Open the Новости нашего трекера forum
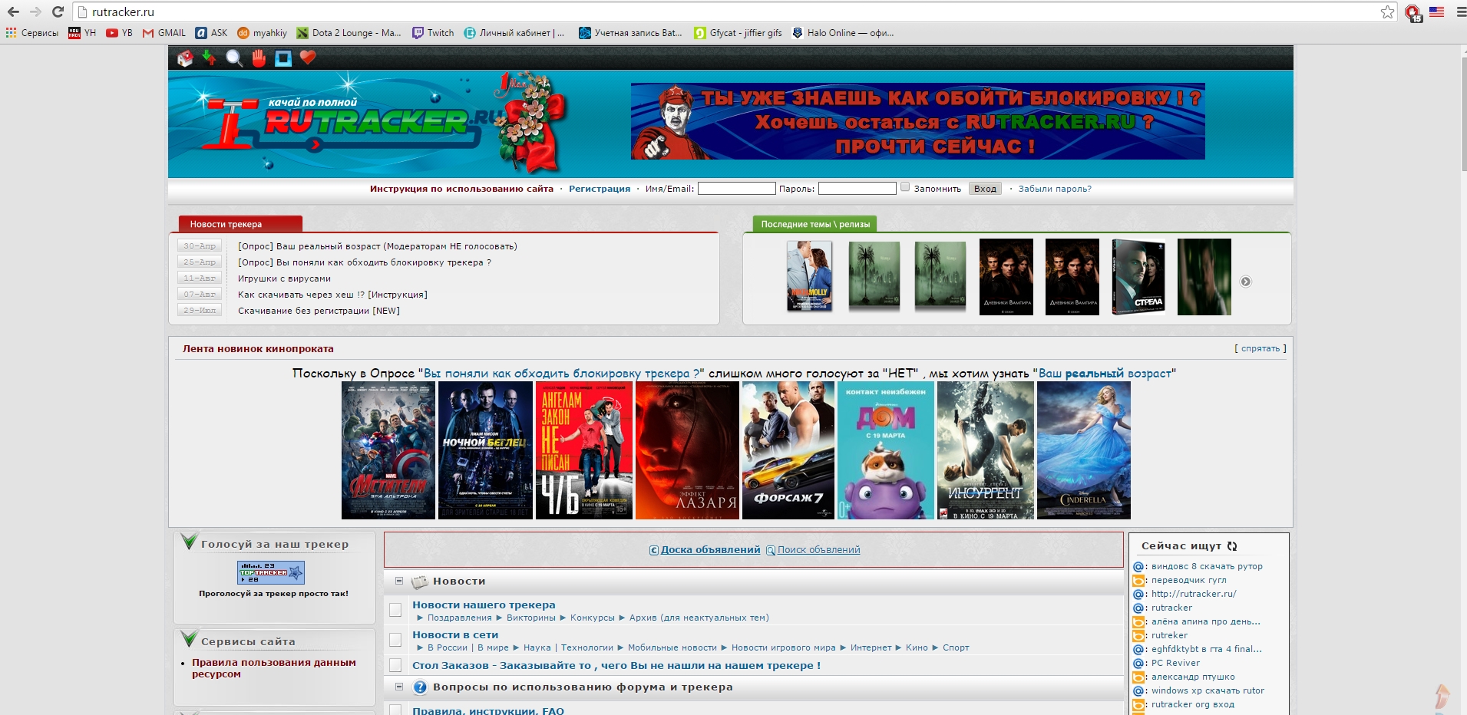This screenshot has height=715, width=1467. tap(484, 605)
